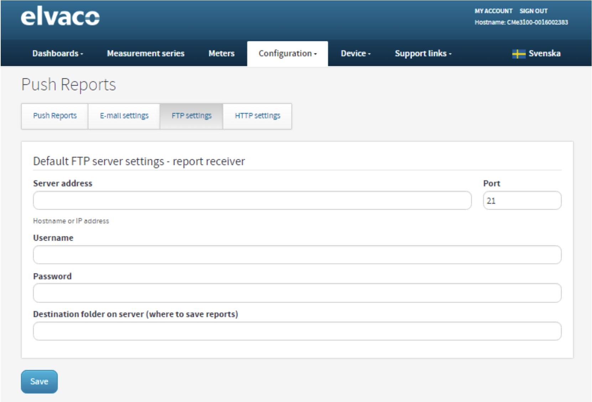Go to Meters page
This screenshot has height=402, width=592.
click(x=222, y=53)
